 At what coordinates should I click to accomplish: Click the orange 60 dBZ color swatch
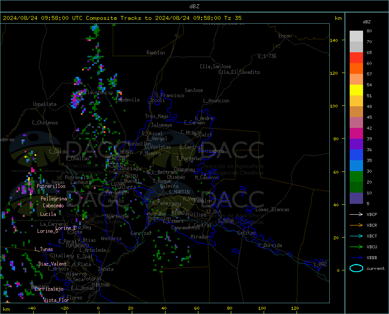(x=356, y=69)
